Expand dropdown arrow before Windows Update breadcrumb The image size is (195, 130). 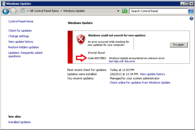pos(61,11)
